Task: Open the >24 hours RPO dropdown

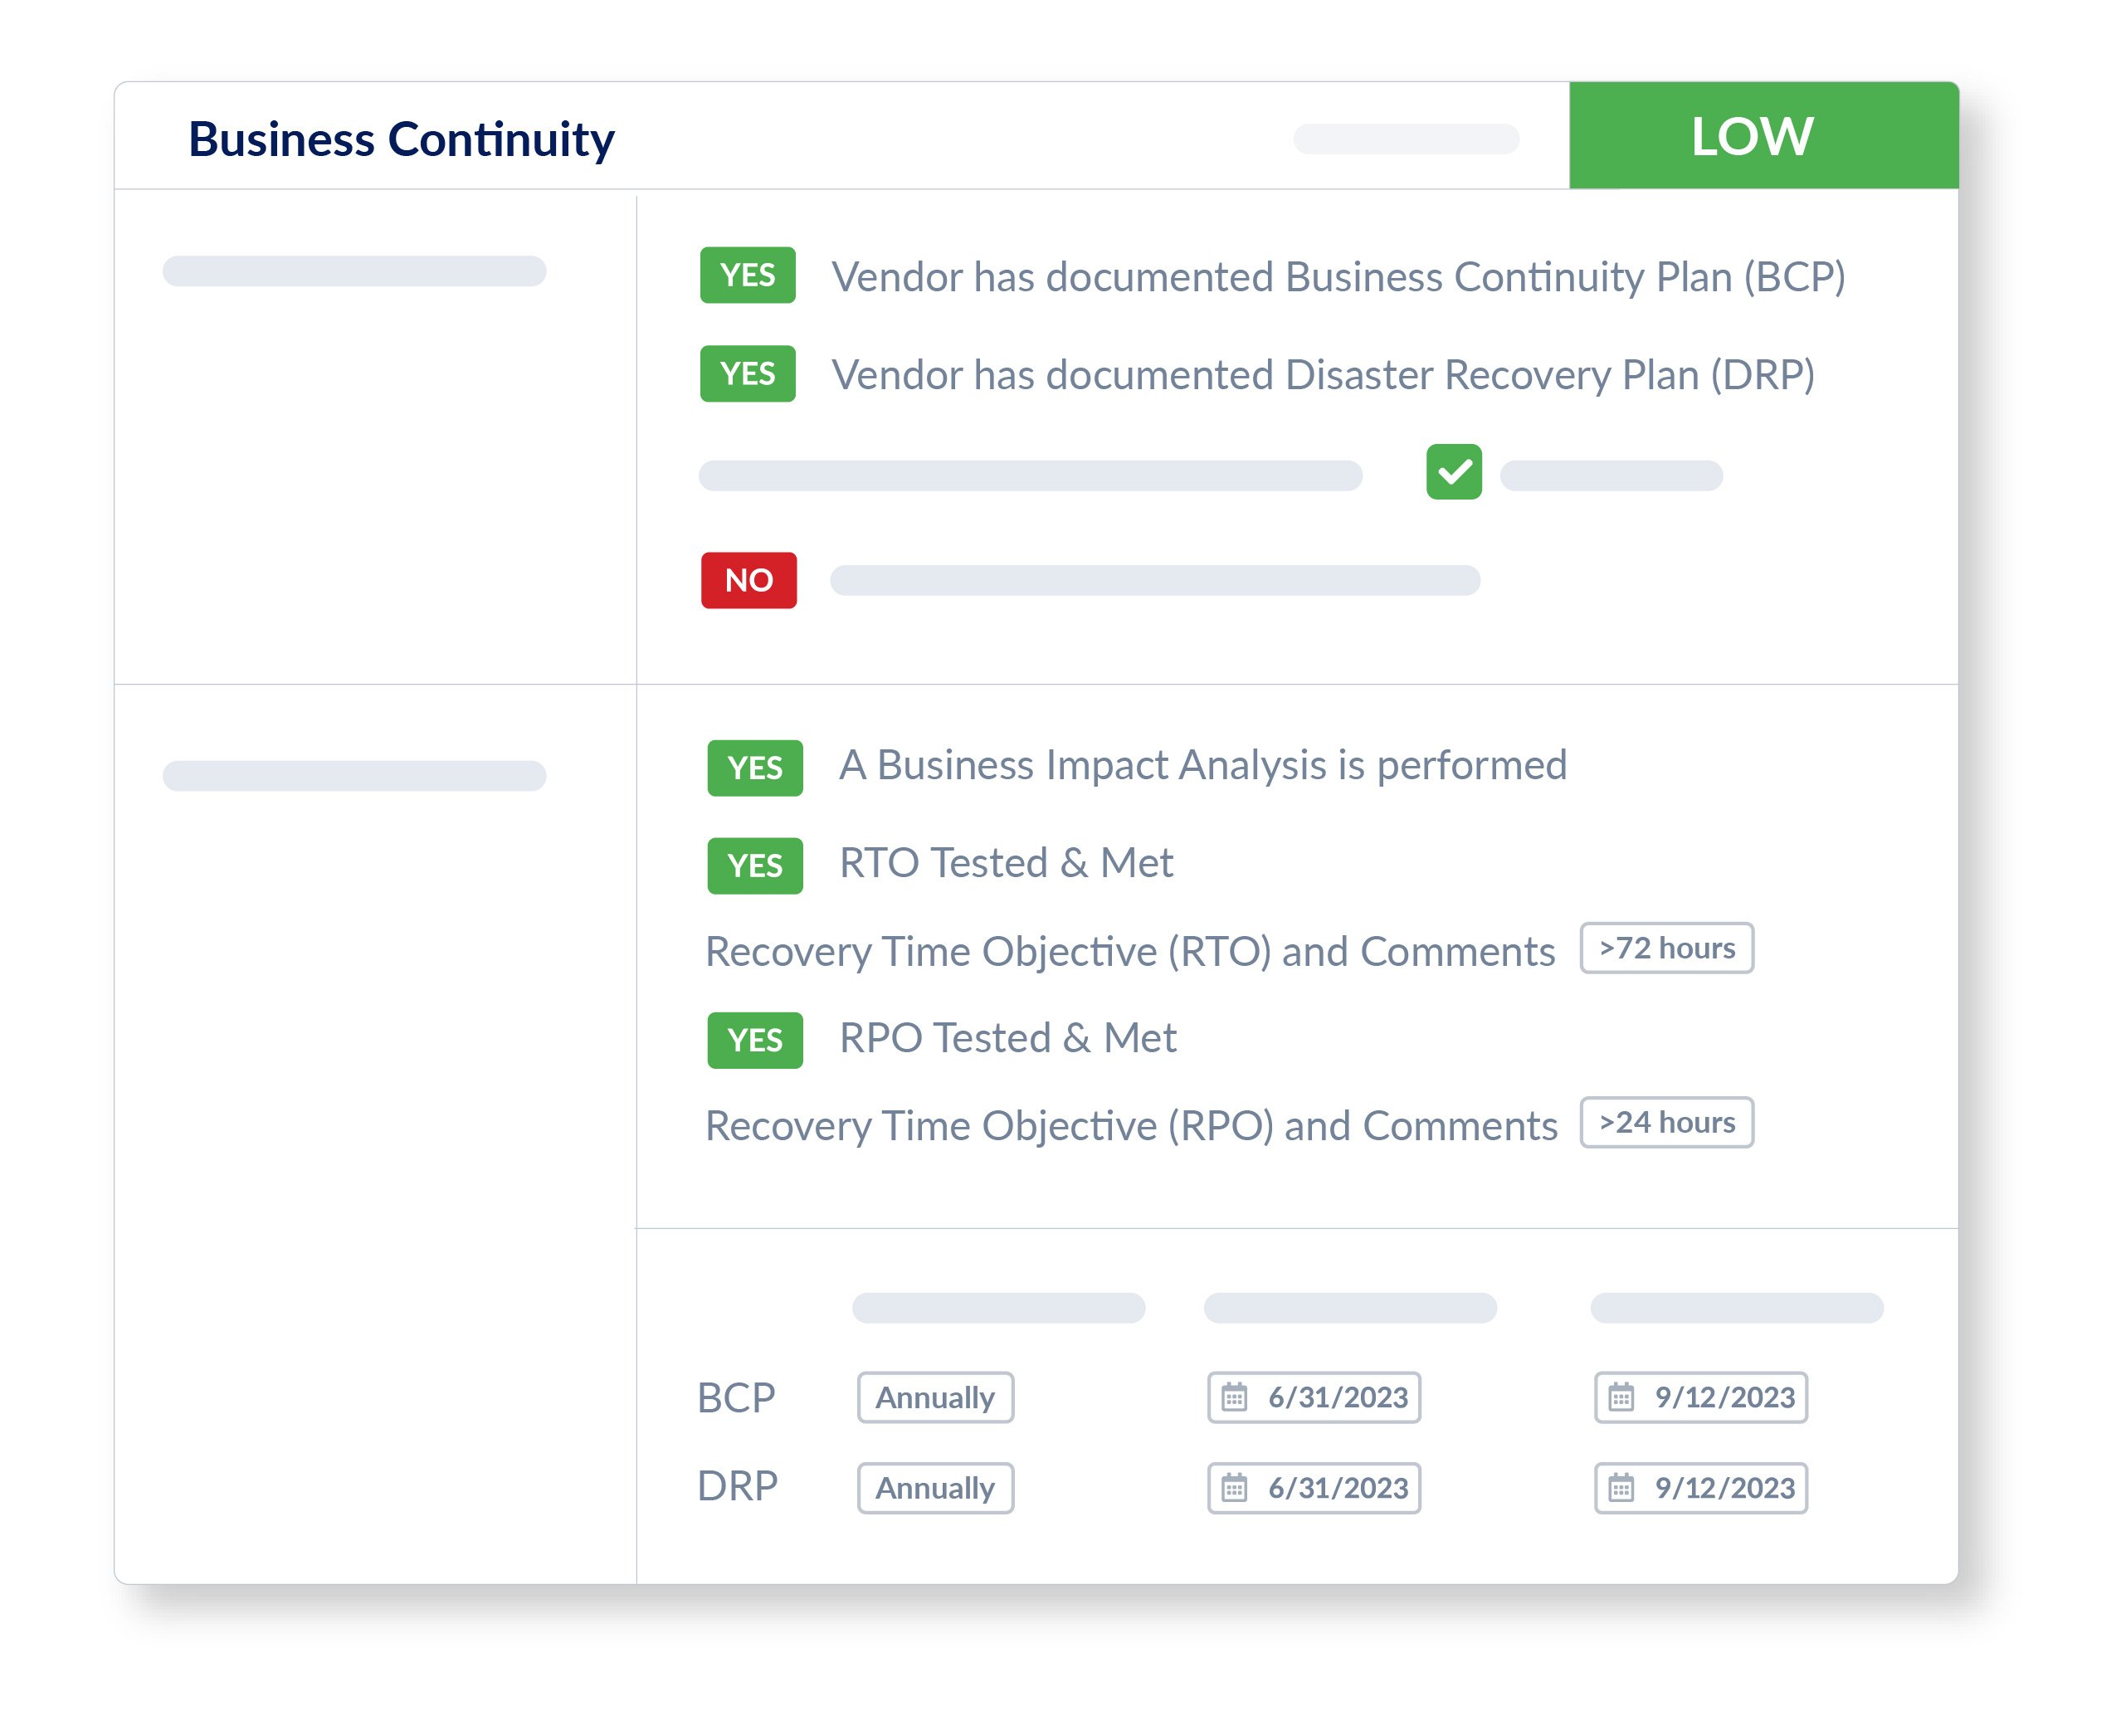Action: tap(1666, 1123)
